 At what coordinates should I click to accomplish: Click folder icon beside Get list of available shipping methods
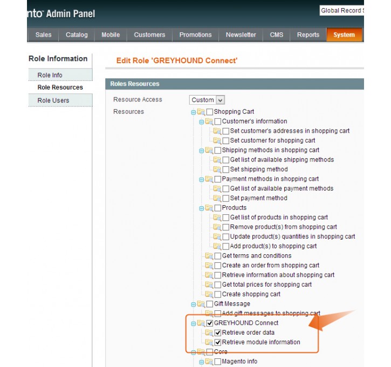(x=217, y=160)
